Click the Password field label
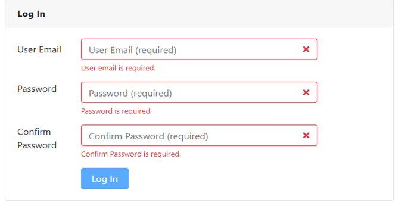 [37, 89]
